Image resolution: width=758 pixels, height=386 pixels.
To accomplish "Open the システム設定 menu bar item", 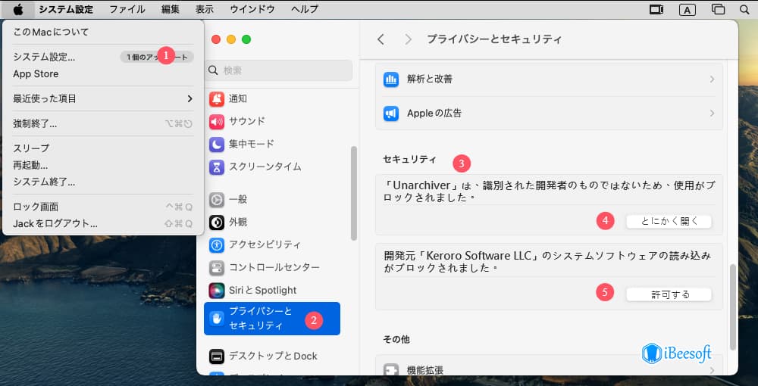I will pos(66,9).
